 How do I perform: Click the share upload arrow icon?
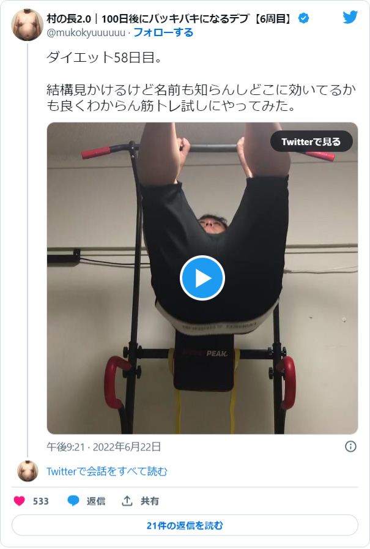pos(127,501)
